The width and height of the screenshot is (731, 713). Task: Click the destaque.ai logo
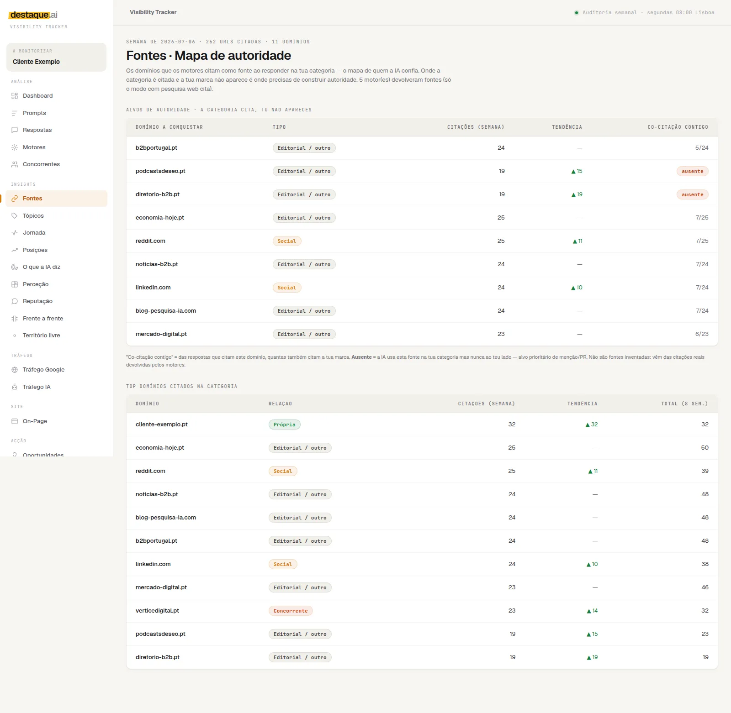click(33, 15)
